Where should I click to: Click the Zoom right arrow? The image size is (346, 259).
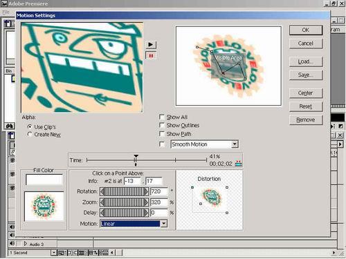(x=146, y=202)
